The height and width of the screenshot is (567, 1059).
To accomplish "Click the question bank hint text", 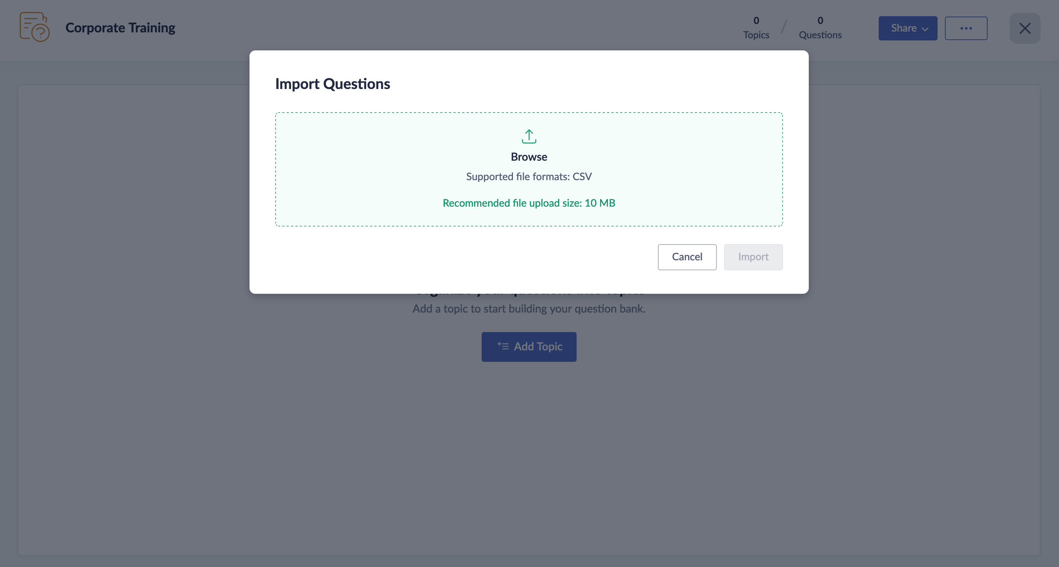I will (529, 309).
